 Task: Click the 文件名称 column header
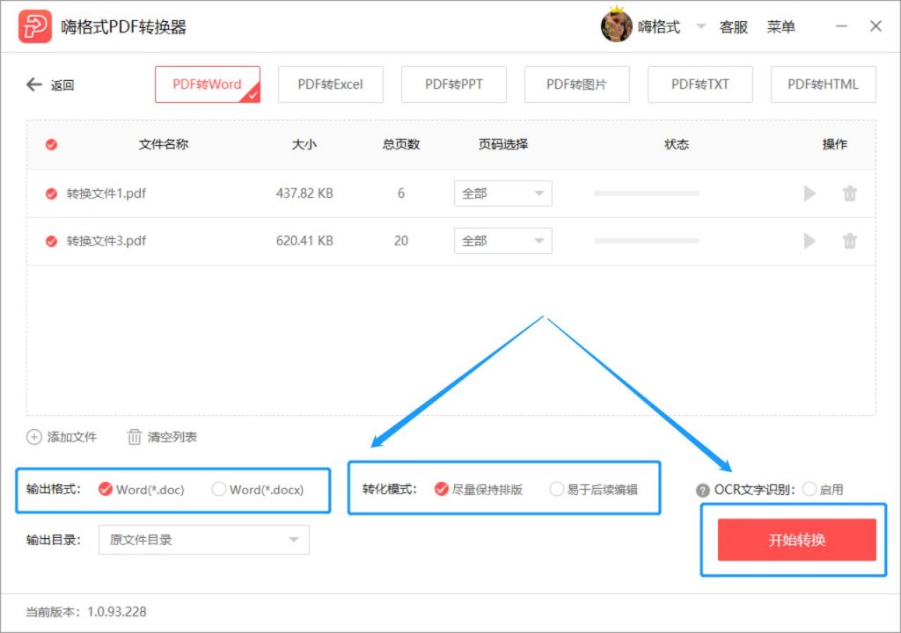[x=164, y=144]
